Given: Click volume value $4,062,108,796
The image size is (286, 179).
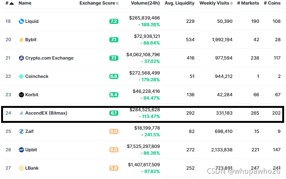Looking at the screenshot, I should pos(143,55).
